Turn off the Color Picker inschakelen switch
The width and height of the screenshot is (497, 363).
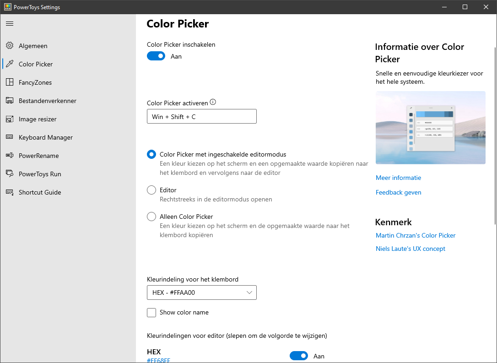(156, 56)
